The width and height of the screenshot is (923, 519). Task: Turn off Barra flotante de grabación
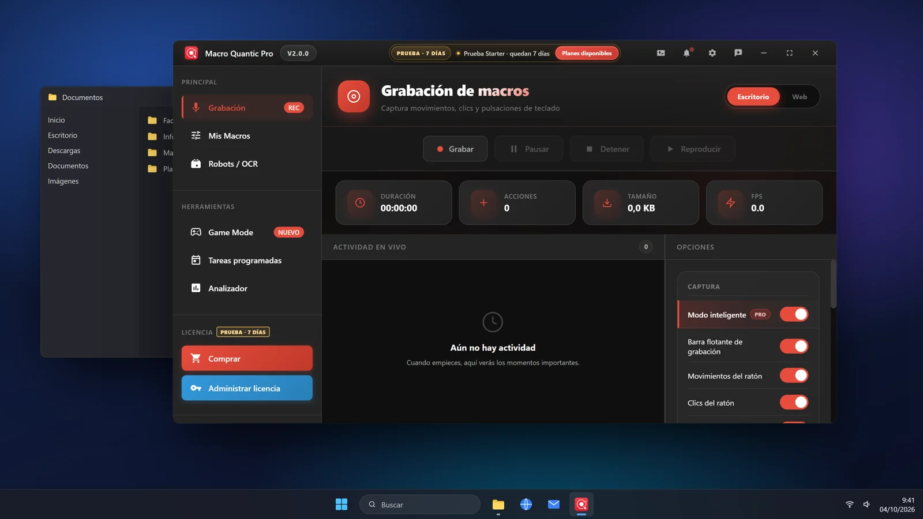(794, 346)
